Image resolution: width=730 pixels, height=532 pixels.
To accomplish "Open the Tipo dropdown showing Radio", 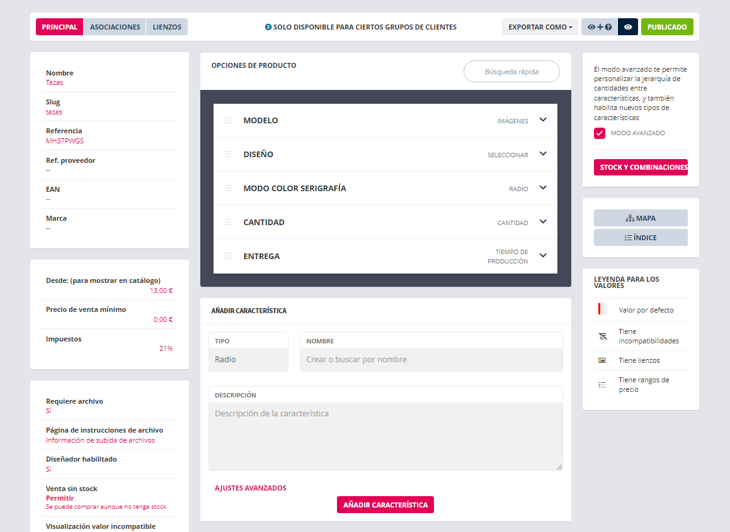I will pos(248,360).
